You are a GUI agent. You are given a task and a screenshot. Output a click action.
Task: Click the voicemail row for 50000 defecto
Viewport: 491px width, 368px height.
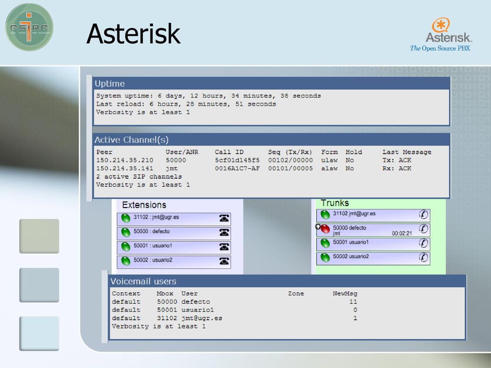click(x=234, y=302)
